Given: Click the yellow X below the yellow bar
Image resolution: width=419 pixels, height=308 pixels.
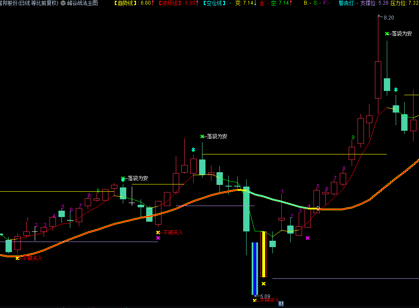Looking at the screenshot, I should 264,284.
